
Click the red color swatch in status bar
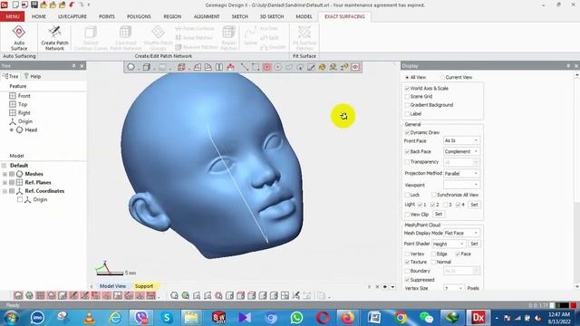pos(574,305)
